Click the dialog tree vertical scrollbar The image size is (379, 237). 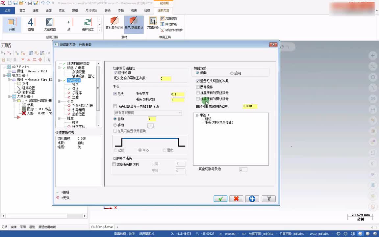(98, 94)
